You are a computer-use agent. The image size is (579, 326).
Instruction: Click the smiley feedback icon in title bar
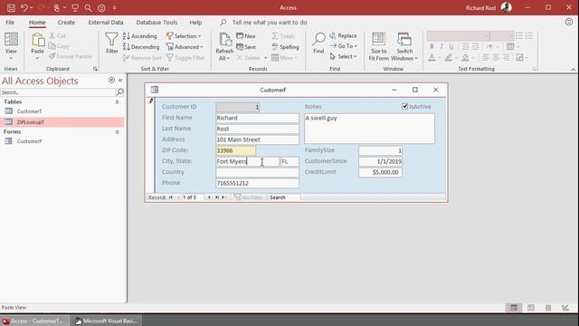[101, 7]
